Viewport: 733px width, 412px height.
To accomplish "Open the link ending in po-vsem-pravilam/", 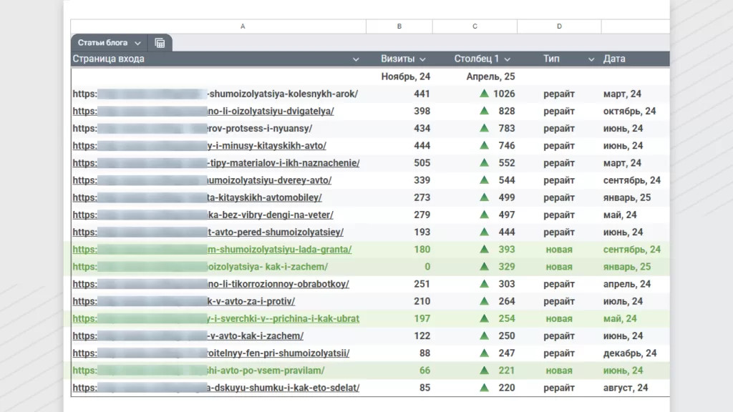I will 265,371.
